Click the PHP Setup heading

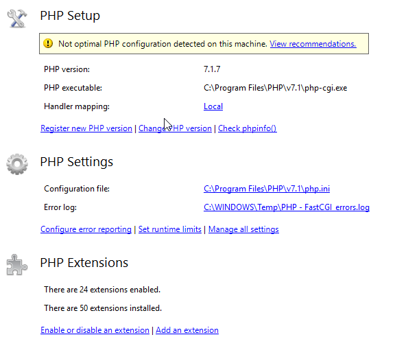point(70,16)
